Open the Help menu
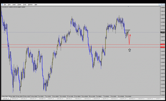The width and height of the screenshot is (166, 101). [36, 5]
